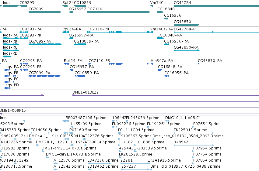
Task: Select the CG43850-RA transcript line
Action: [187, 50]
